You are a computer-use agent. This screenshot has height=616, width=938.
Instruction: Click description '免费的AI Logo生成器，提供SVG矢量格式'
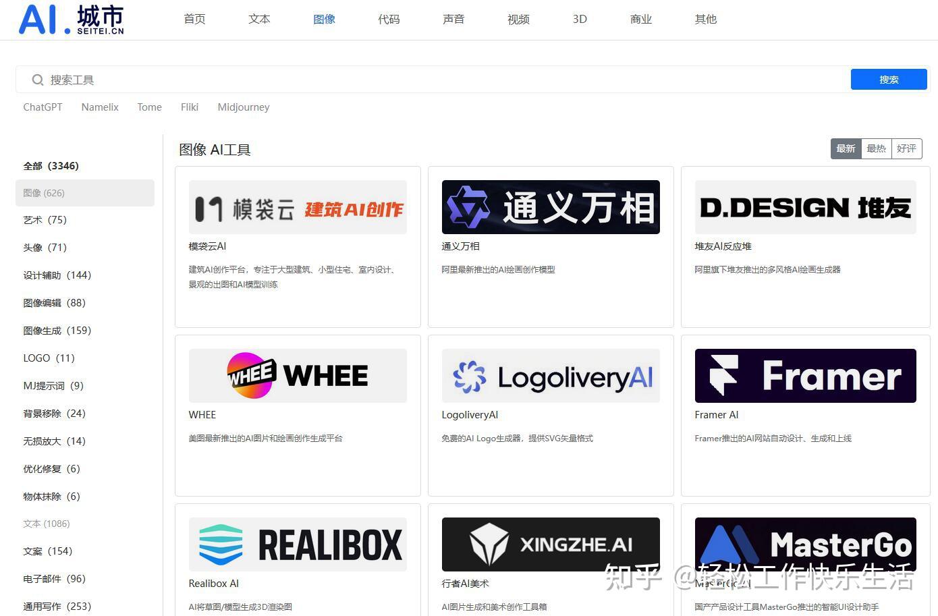(x=518, y=439)
